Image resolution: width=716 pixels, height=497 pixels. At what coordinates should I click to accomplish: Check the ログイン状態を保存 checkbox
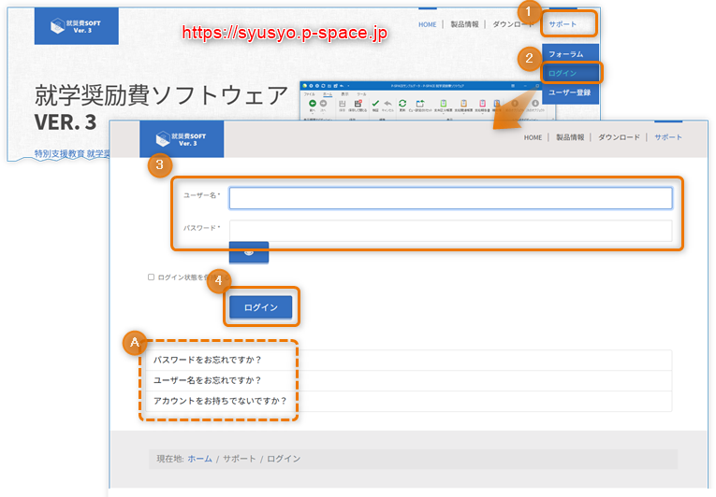[x=151, y=277]
